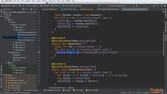This screenshot has height=94, width=167.
Task: Open Ant Build side panel
Action: (x=166, y=13)
